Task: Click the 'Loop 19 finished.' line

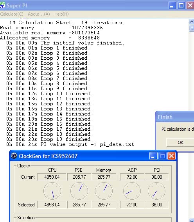Action: pos(50,139)
